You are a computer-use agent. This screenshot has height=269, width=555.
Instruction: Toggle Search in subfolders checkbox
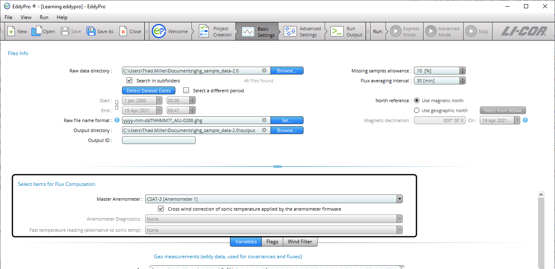129,81
